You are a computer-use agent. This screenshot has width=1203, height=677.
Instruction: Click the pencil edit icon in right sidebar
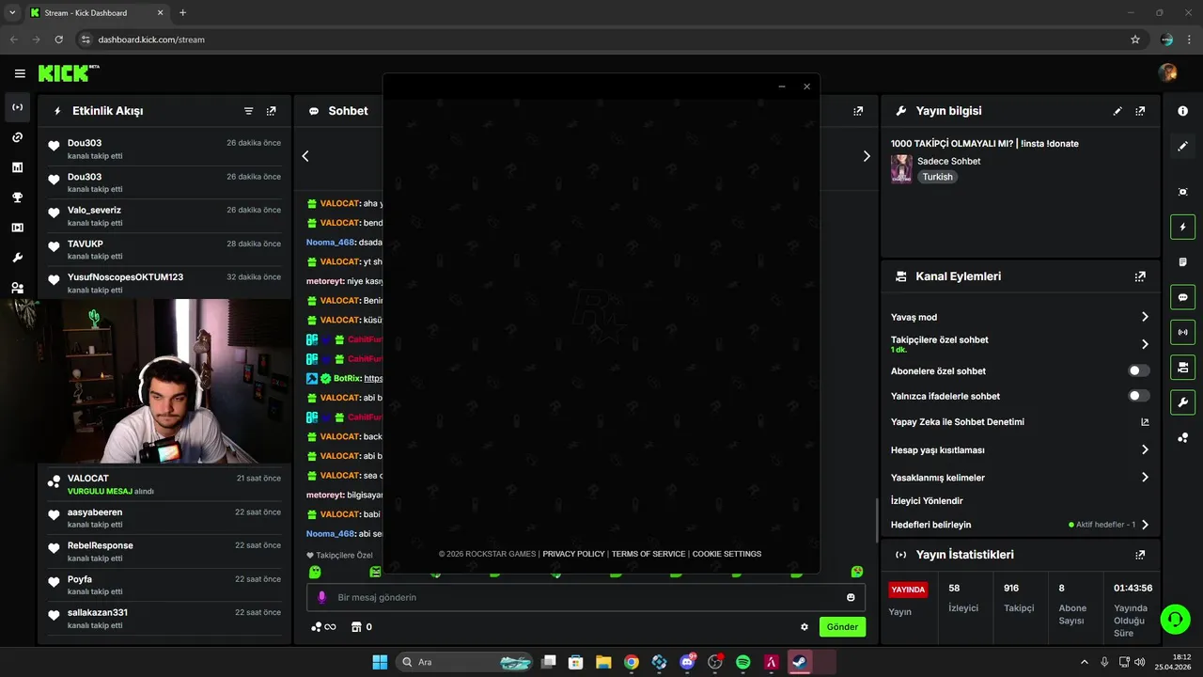[x=1182, y=146]
